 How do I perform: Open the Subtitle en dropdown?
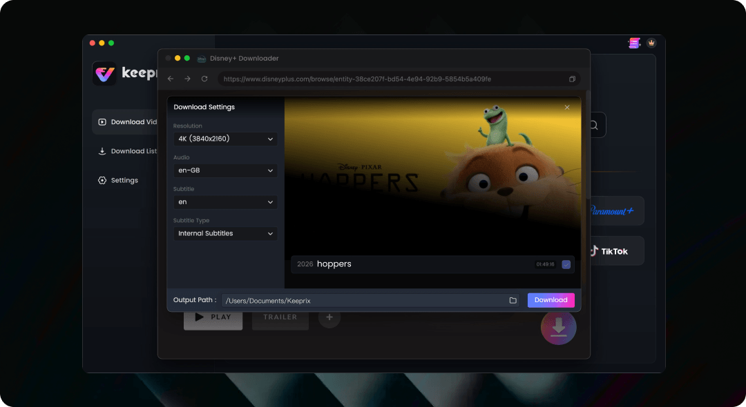(225, 202)
